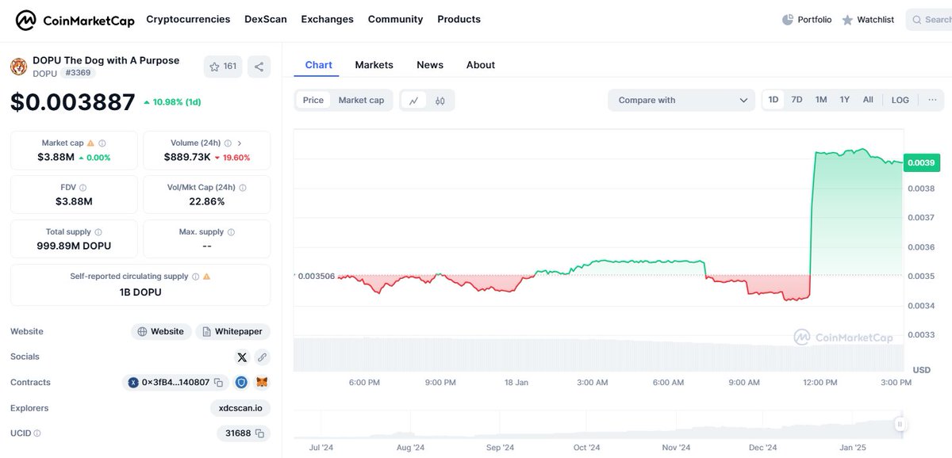Switch to the News tab
This screenshot has width=952, height=458.
tap(430, 65)
